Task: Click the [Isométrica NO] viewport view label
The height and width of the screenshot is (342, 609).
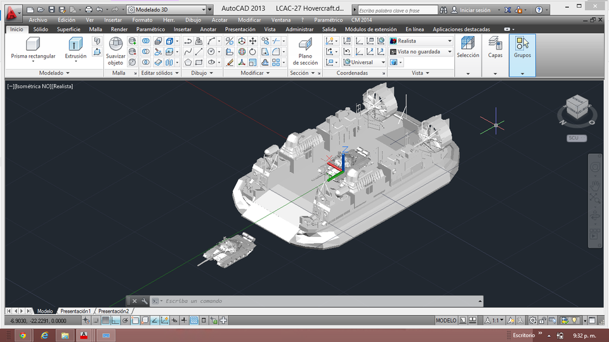Action: tap(32, 87)
